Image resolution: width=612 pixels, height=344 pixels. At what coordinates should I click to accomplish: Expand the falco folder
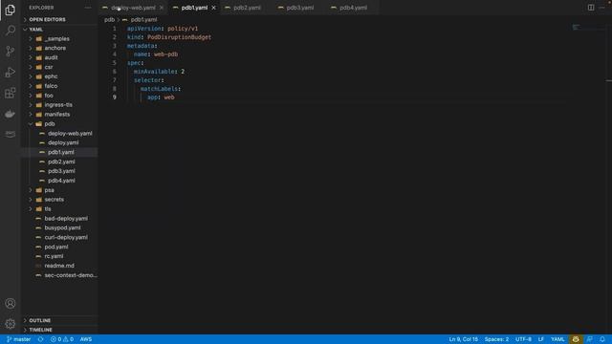51,86
